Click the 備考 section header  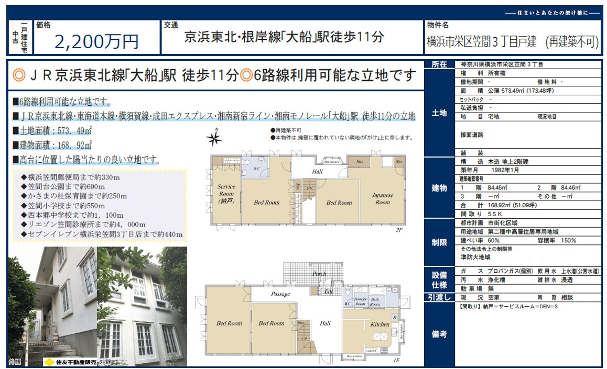pyautogui.click(x=439, y=334)
